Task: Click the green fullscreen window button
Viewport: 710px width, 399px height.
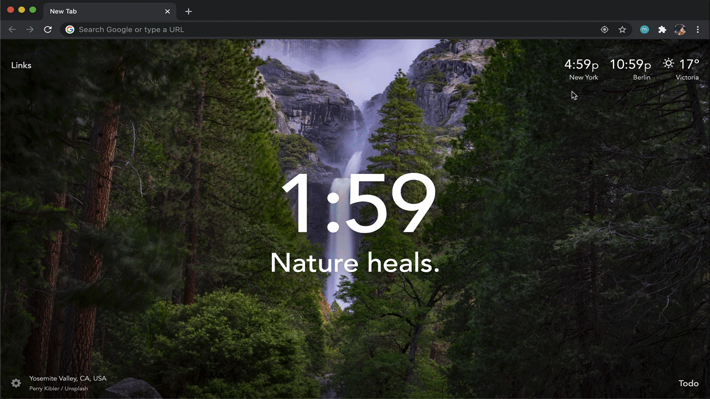Action: click(33, 10)
